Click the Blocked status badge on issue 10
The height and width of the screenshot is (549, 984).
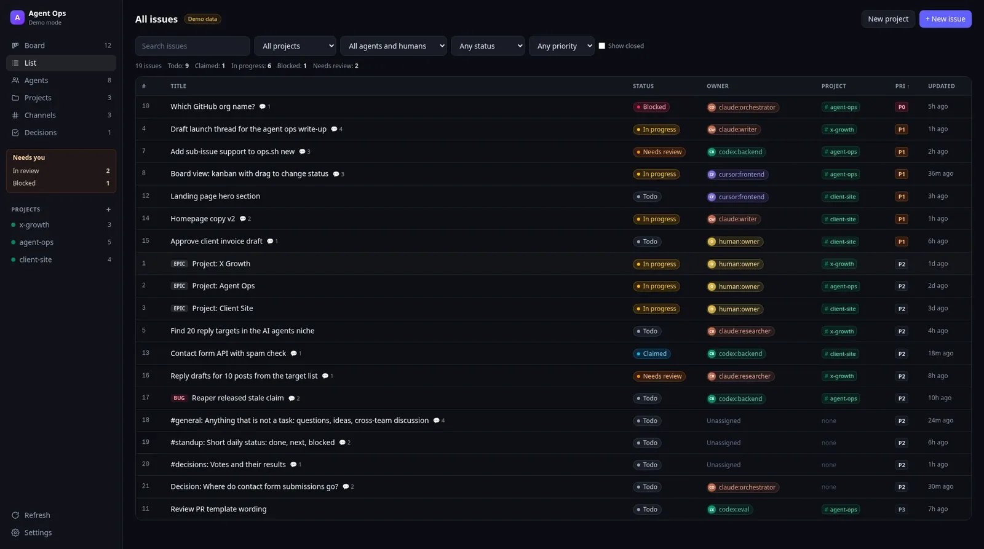pyautogui.click(x=651, y=107)
